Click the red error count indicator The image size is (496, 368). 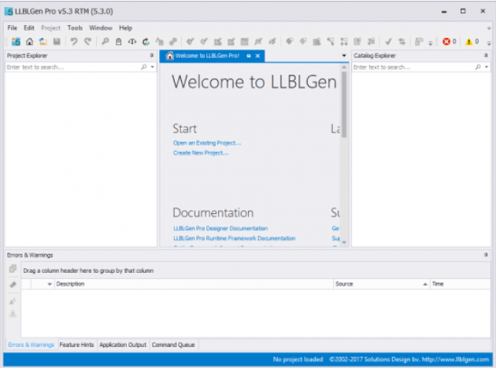(x=450, y=42)
